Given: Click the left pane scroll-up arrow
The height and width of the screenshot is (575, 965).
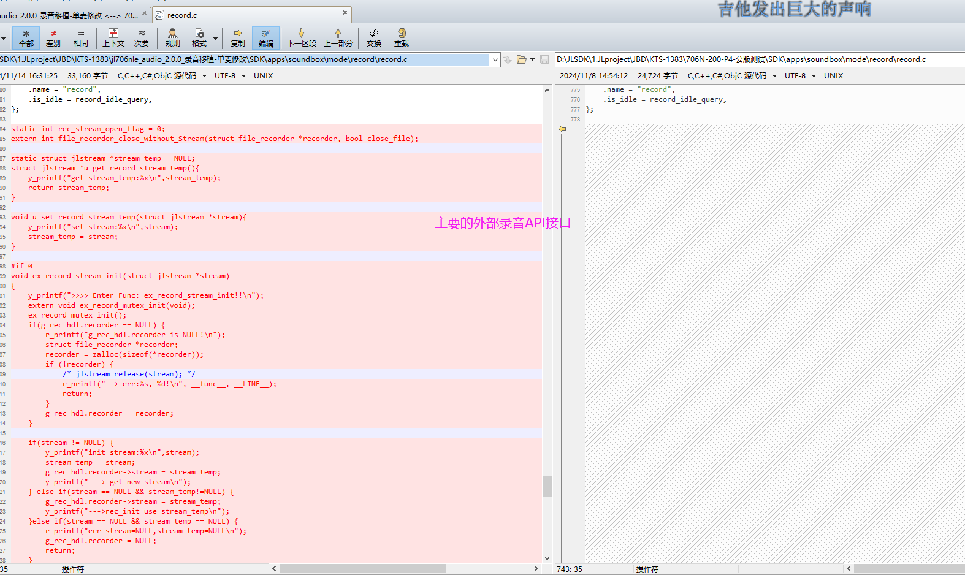Looking at the screenshot, I should pos(547,90).
